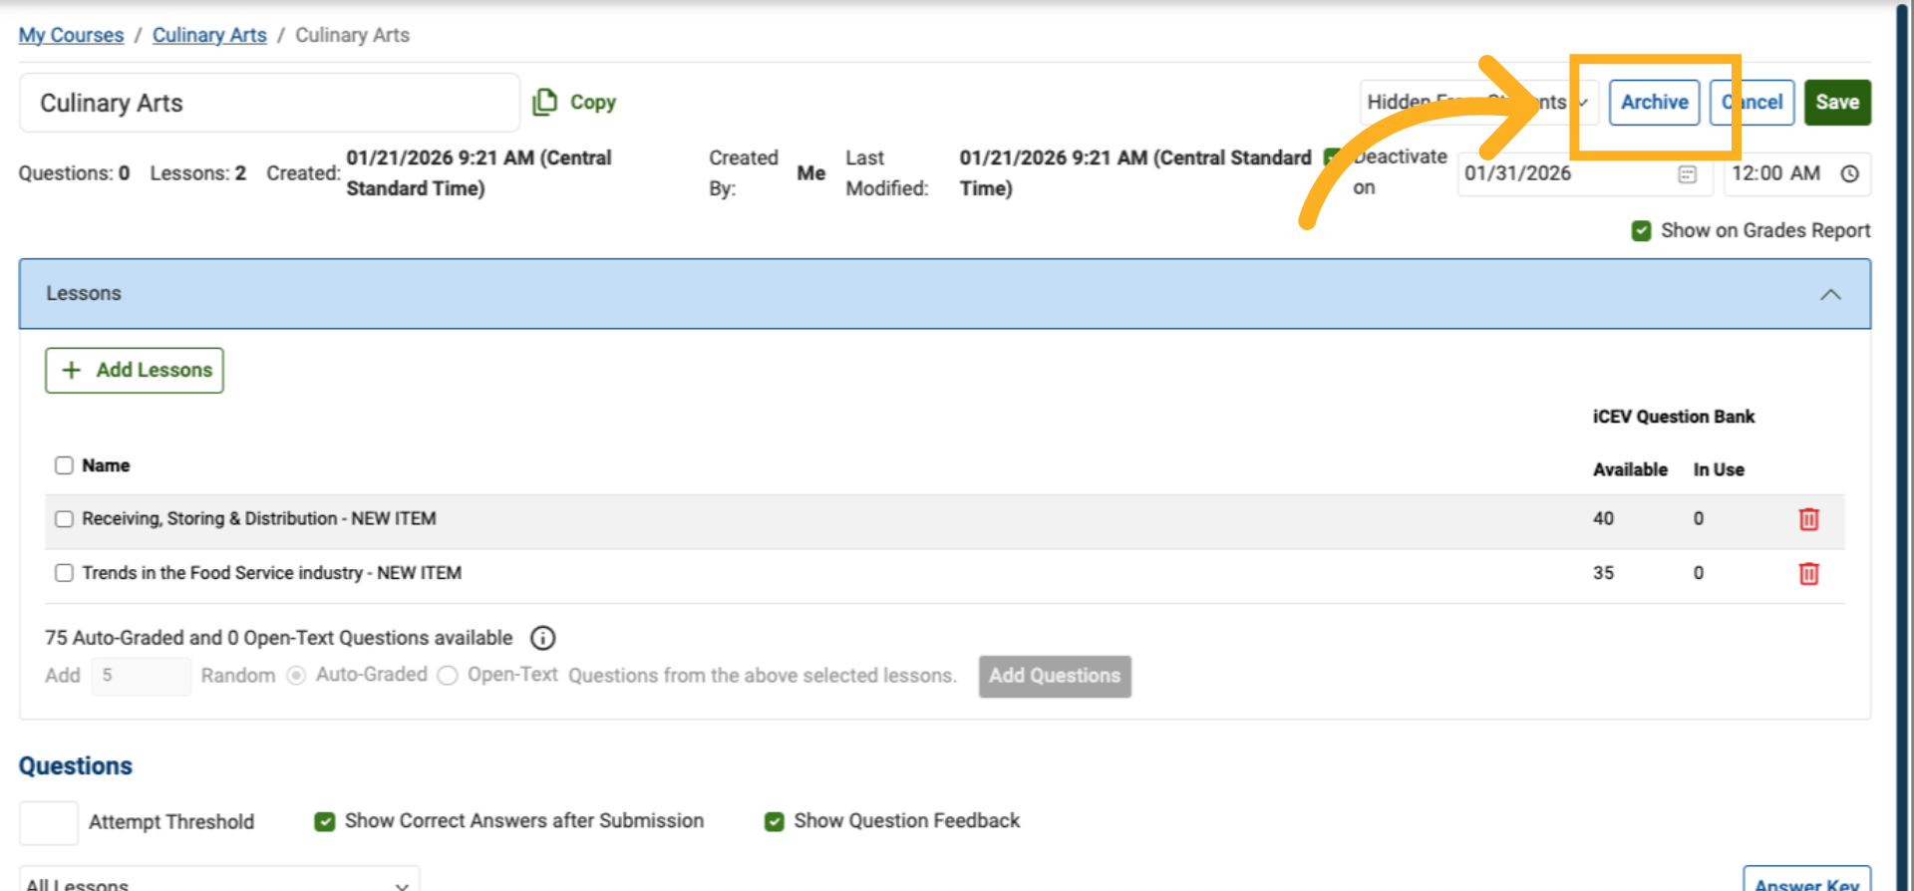Viewport: 1914px width, 891px height.
Task: Open the Culinary Arts breadcrumb link
Action: point(209,35)
